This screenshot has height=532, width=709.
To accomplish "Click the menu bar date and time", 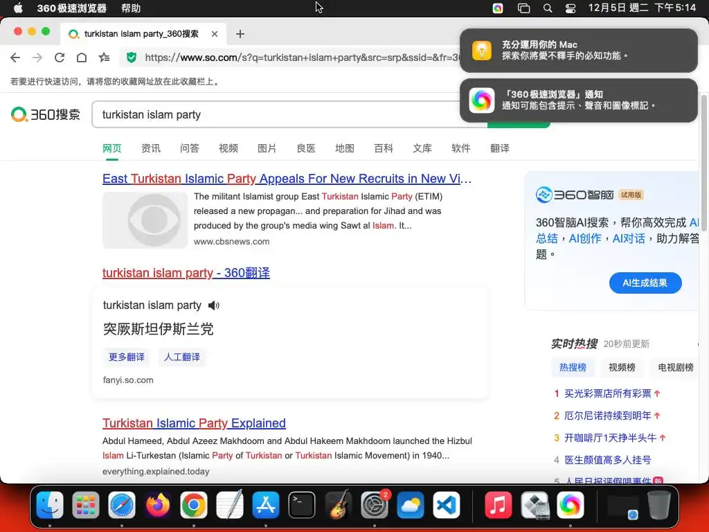I will click(642, 8).
